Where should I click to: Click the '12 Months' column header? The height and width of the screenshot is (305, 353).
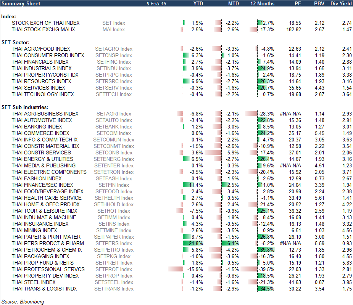262,3
